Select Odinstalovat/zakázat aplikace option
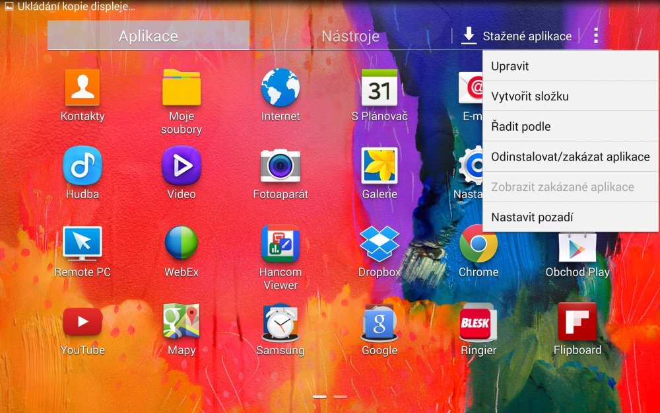This screenshot has width=660, height=413. coord(570,157)
